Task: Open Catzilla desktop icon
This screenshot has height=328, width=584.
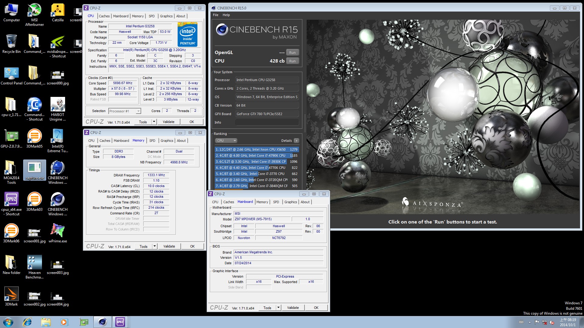Action: coord(57,13)
